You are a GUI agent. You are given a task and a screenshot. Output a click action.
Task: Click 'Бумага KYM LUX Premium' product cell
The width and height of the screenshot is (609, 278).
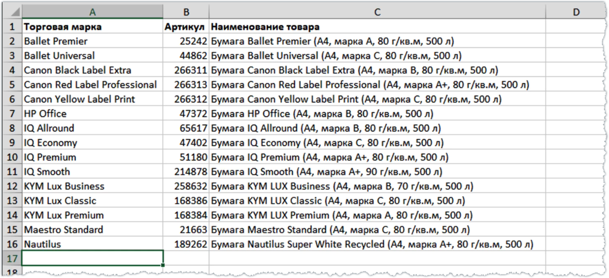coord(377,215)
